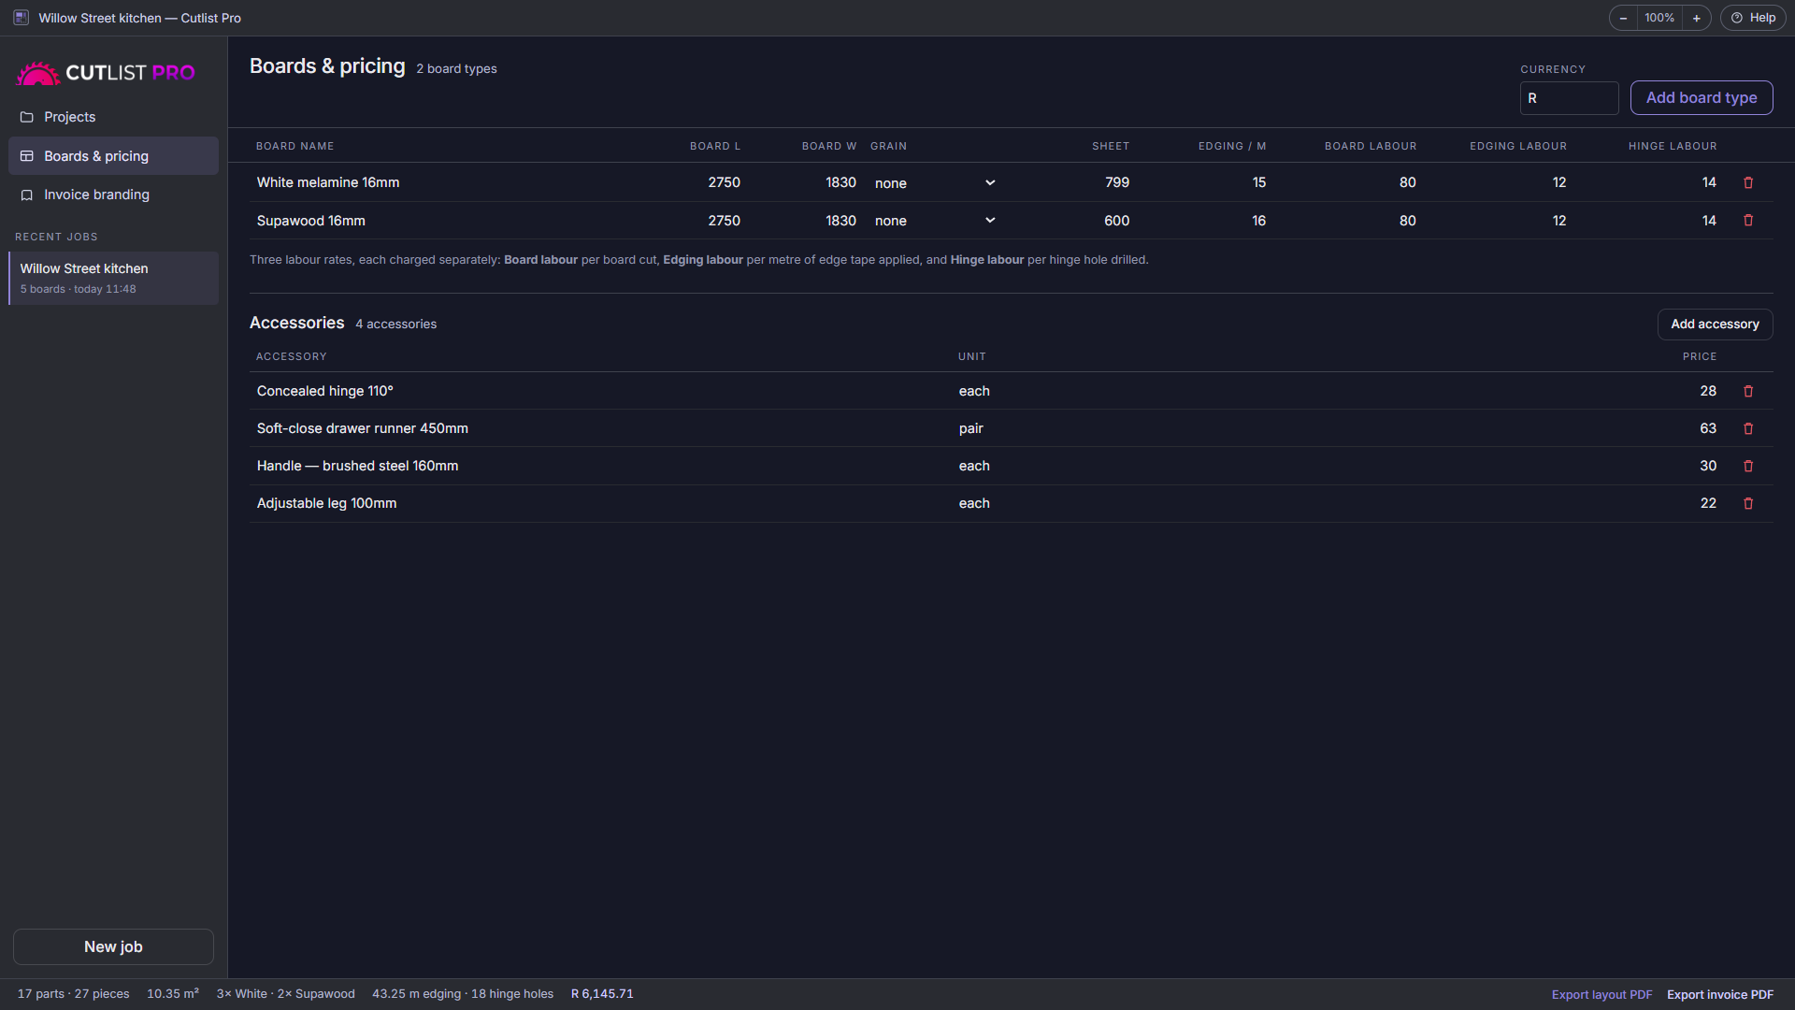The image size is (1795, 1010).
Task: Edit the Currency input field
Action: (1569, 98)
